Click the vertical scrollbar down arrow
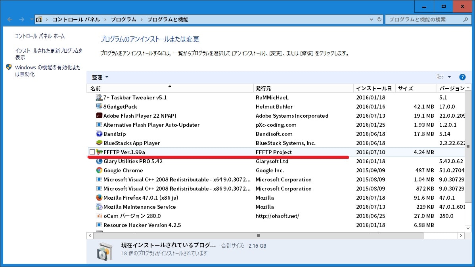 (x=468, y=228)
